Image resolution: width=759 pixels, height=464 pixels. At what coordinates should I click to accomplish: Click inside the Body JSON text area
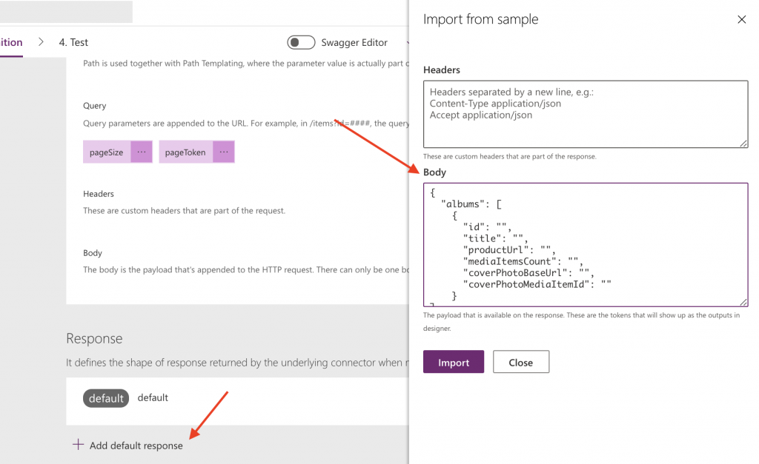pos(585,244)
